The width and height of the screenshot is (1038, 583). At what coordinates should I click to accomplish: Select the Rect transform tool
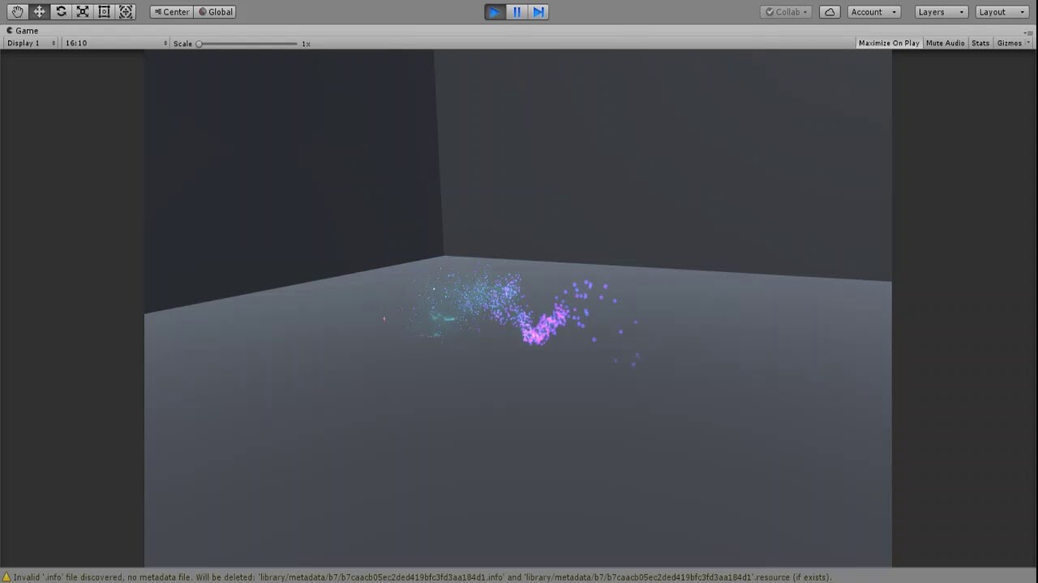point(104,11)
